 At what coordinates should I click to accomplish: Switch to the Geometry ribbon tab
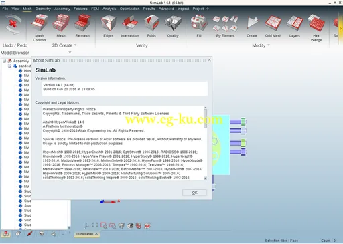(x=43, y=9)
